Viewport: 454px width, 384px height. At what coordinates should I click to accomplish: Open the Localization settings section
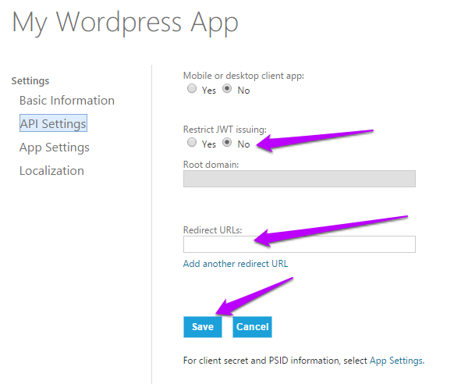click(x=51, y=171)
